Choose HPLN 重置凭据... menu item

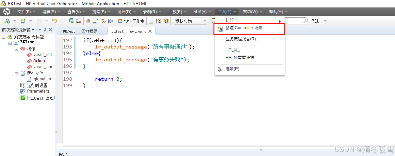(250, 58)
